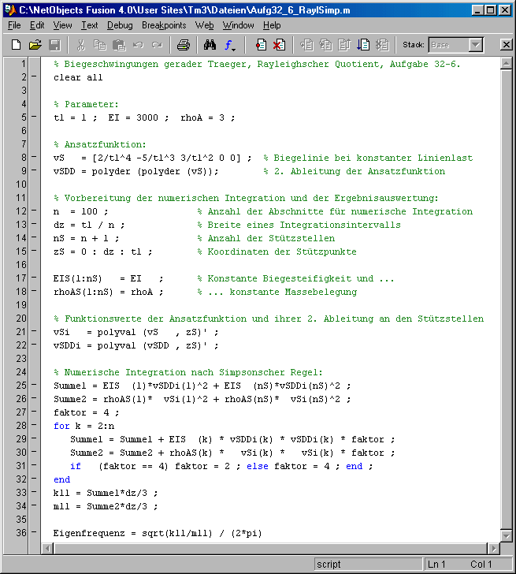Image resolution: width=516 pixels, height=574 pixels.
Task: Toggle the breakpoint marker at line 17
Action: pyautogui.click(x=34, y=278)
